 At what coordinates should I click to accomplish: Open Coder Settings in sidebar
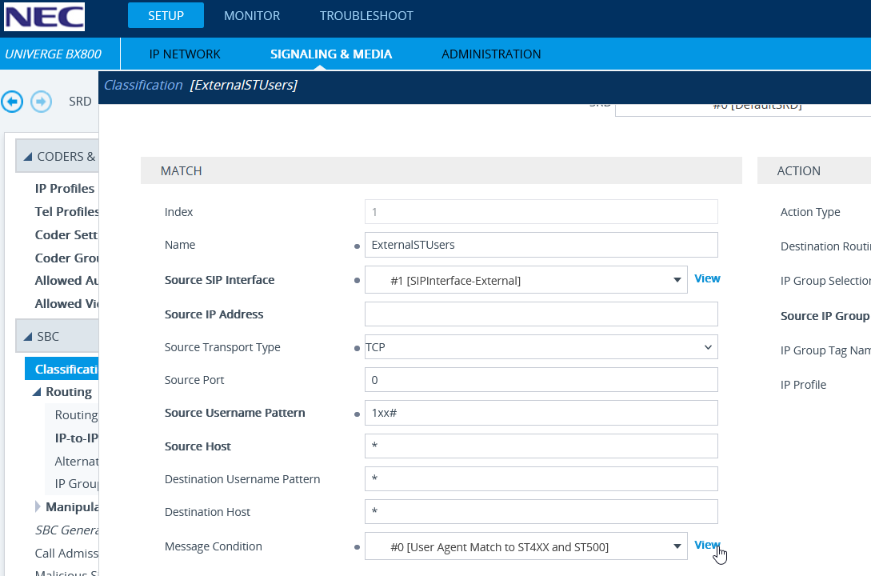pyautogui.click(x=66, y=235)
